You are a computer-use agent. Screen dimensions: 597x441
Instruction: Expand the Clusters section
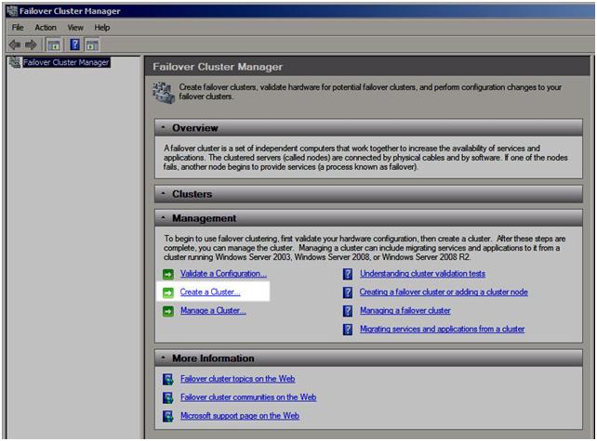[164, 195]
